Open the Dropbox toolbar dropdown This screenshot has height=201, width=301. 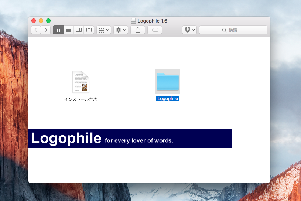coord(189,30)
